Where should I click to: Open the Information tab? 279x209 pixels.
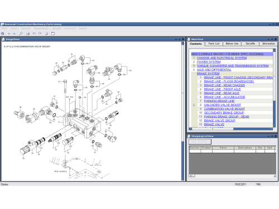coord(268,43)
